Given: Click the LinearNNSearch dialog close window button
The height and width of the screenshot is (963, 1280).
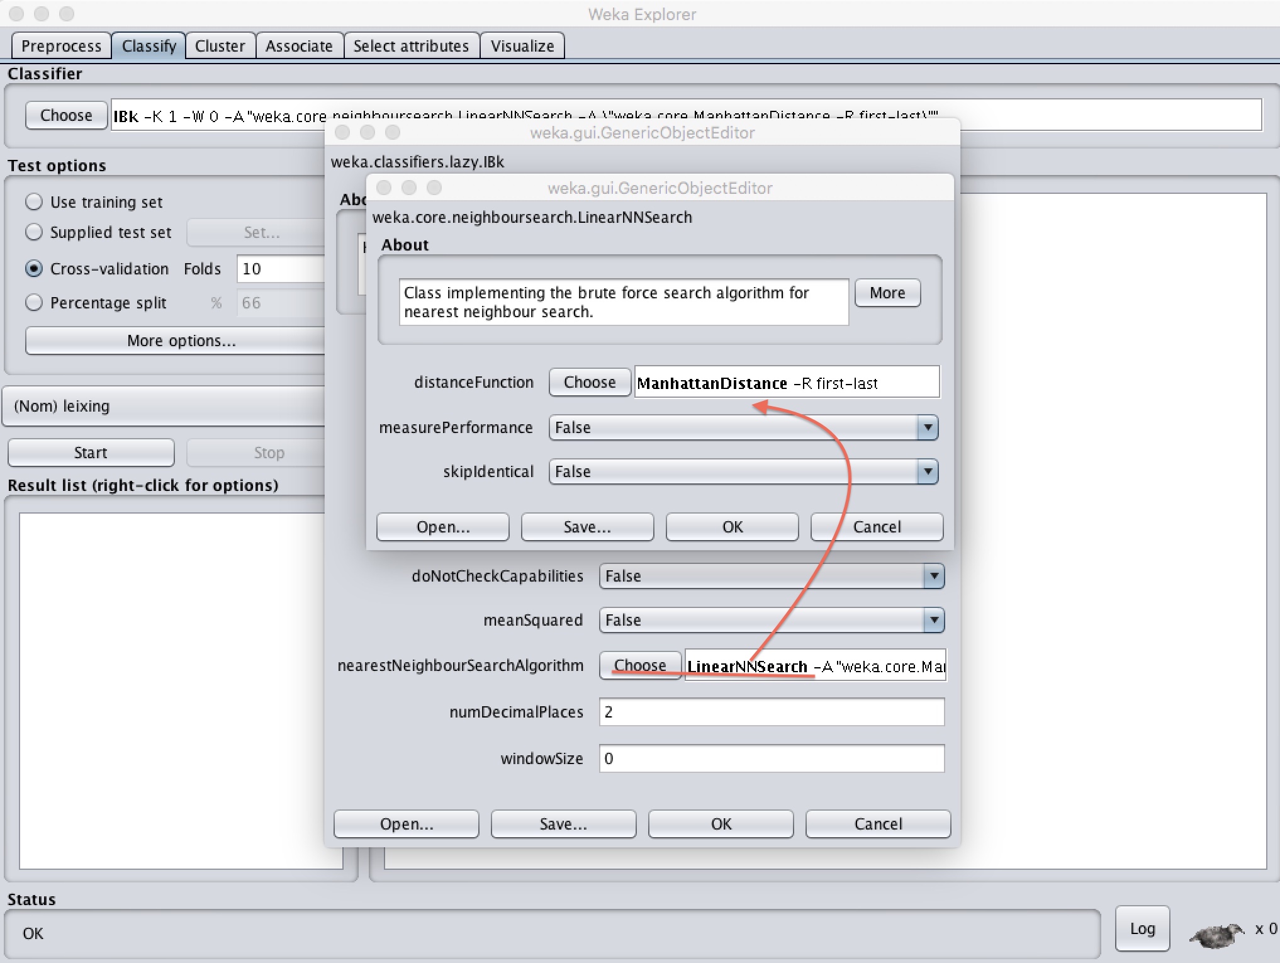Looking at the screenshot, I should (x=384, y=188).
